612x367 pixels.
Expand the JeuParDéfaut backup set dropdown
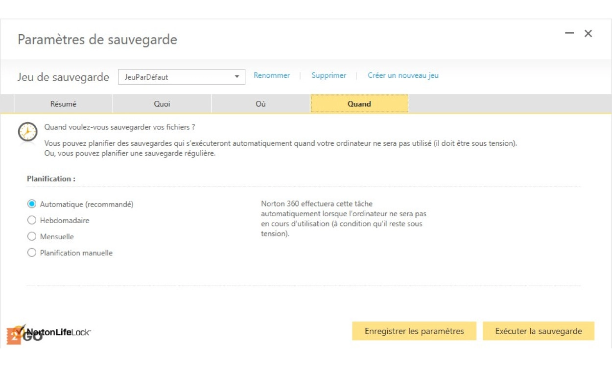[237, 77]
